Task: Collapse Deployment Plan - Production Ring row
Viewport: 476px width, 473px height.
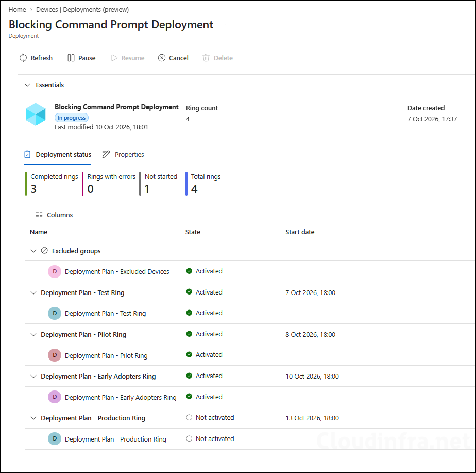Action: [x=33, y=418]
